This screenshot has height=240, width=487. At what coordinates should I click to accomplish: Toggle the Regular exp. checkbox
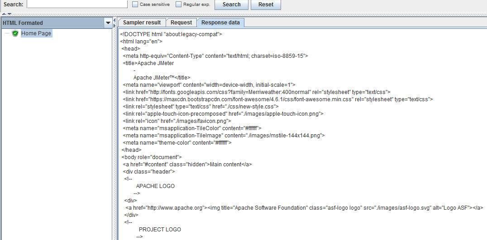tap(179, 5)
